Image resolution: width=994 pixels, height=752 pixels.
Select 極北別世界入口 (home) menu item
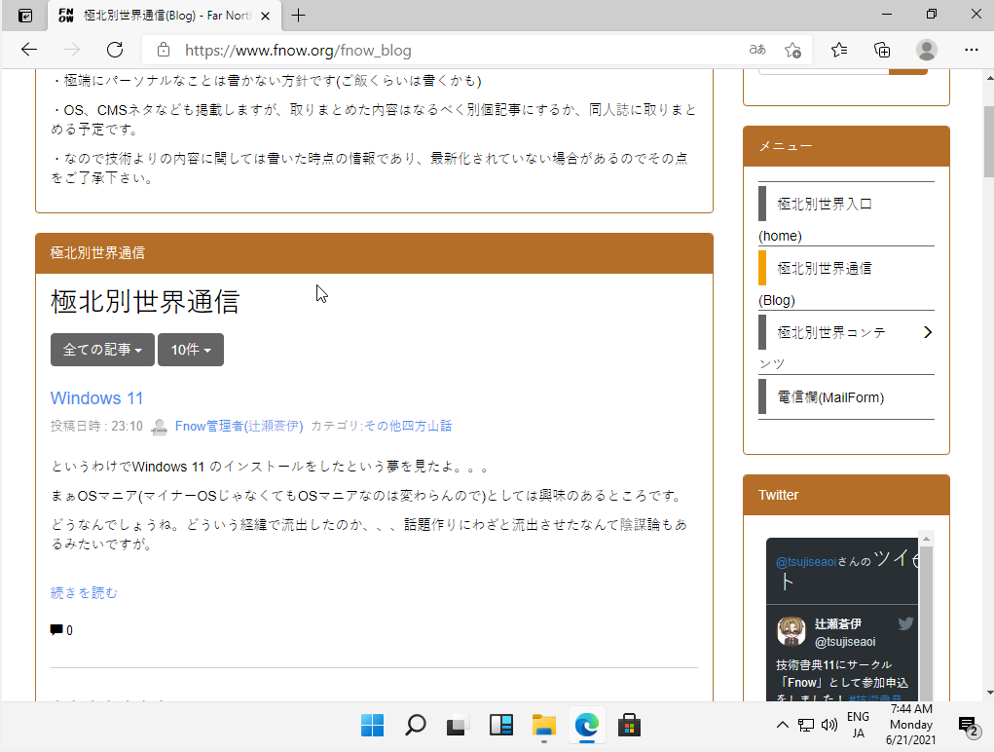[x=824, y=205]
